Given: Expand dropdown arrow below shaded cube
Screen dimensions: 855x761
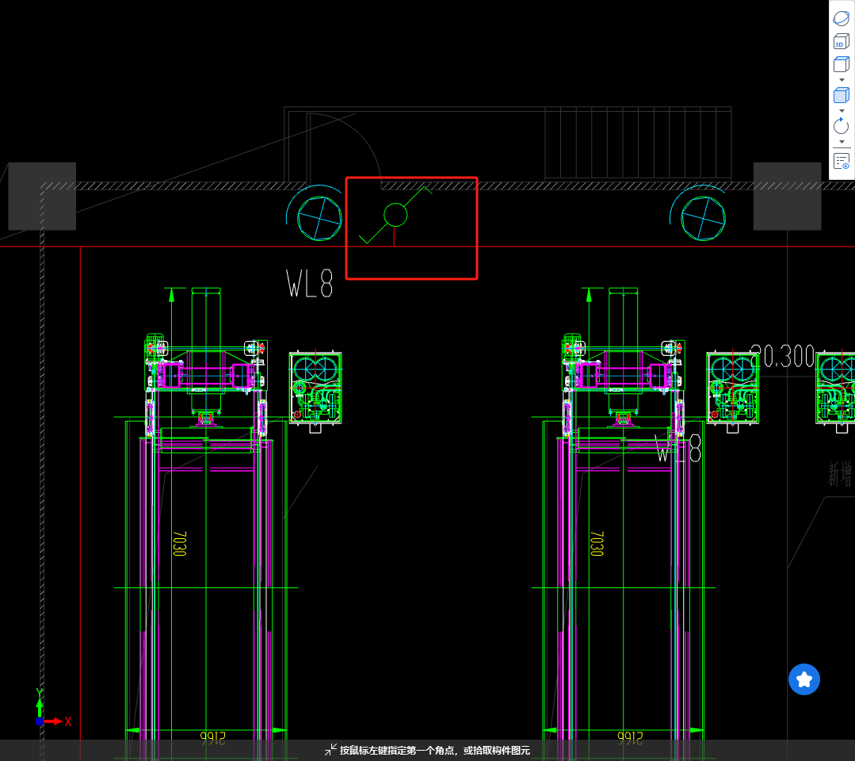Looking at the screenshot, I should click(x=841, y=110).
